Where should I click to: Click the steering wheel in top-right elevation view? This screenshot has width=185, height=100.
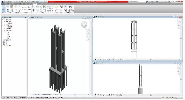[179, 21]
